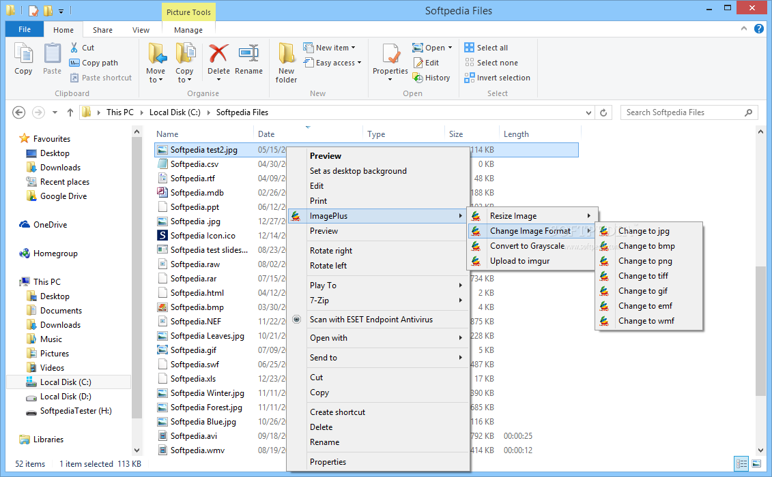Expand the Resize Image submenu

coord(532,216)
